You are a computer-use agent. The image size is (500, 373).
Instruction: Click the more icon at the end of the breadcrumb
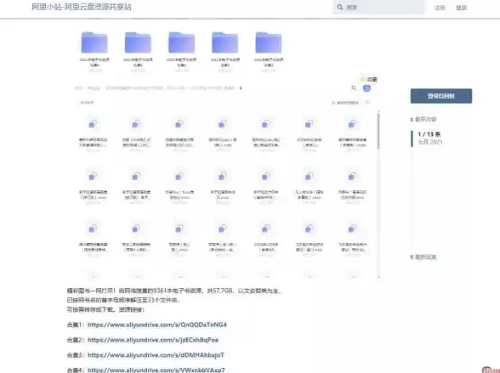click(241, 88)
